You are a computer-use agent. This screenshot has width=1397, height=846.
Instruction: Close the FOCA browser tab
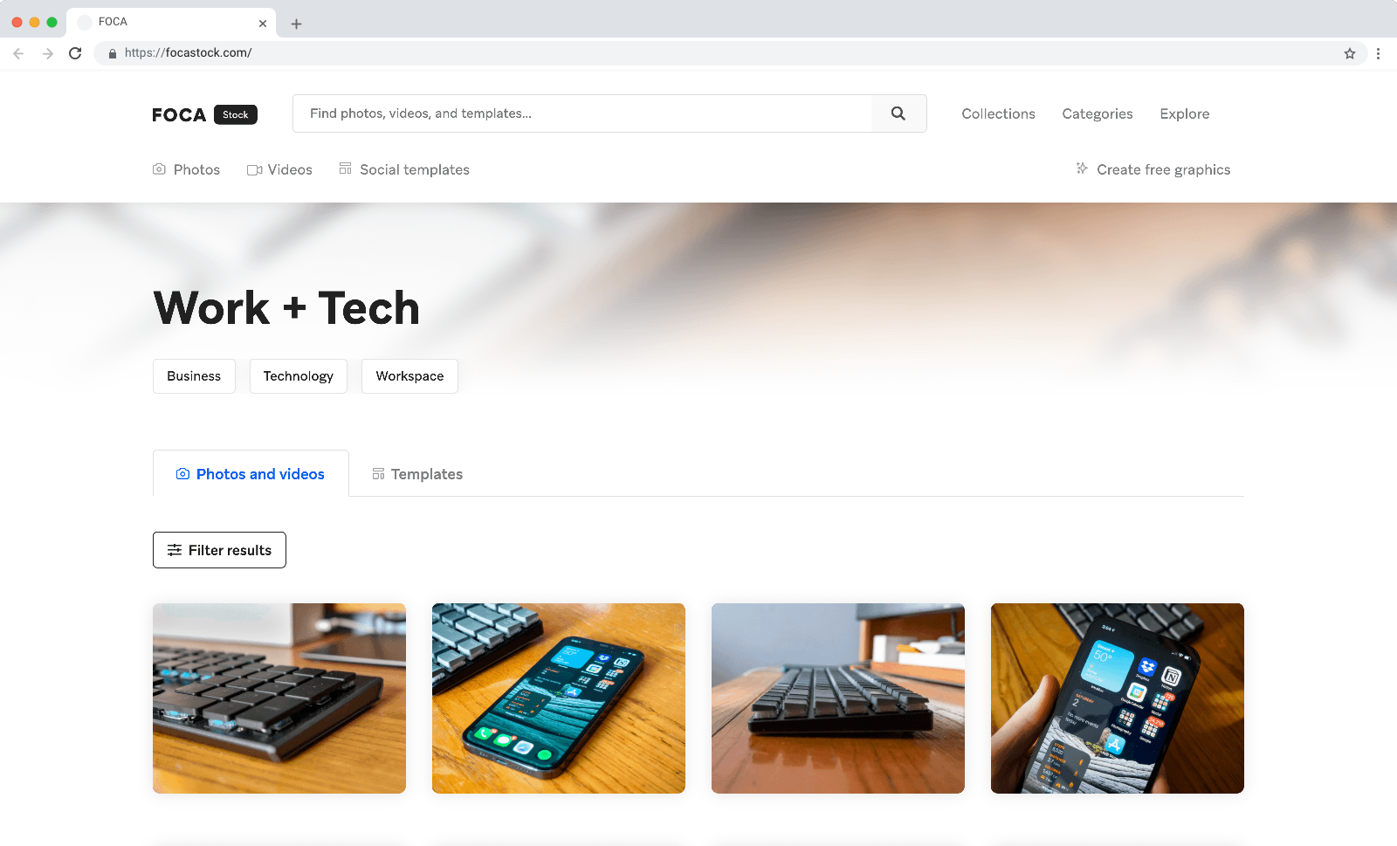(x=263, y=24)
